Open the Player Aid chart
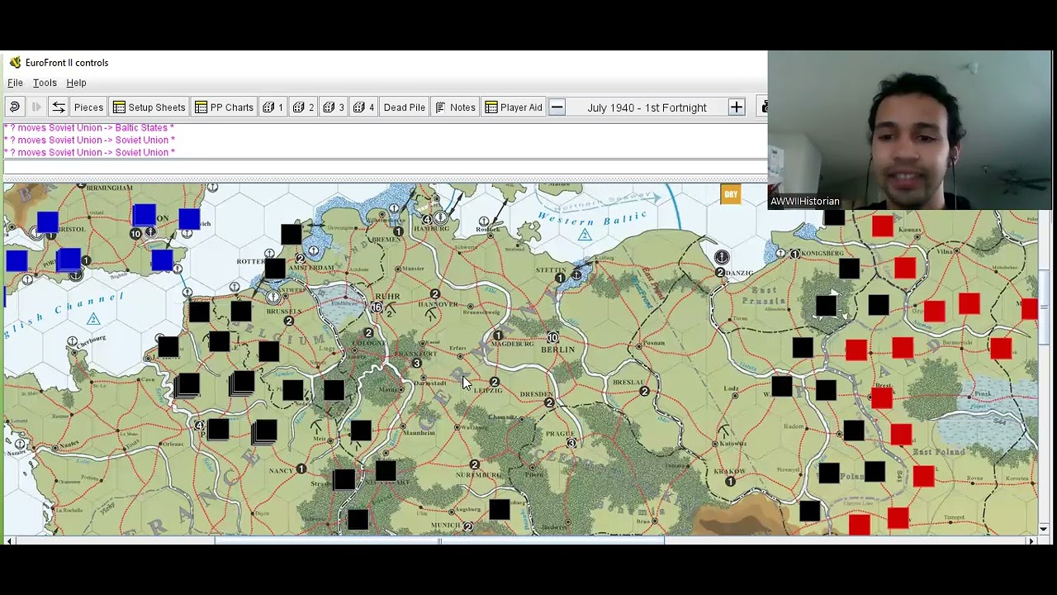The width and height of the screenshot is (1057, 595). click(514, 107)
